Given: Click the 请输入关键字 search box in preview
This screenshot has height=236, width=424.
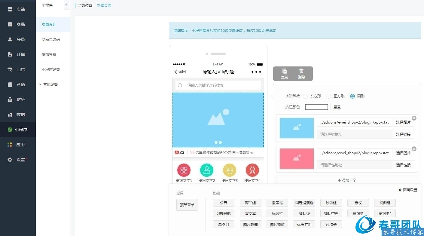Looking at the screenshot, I should (218, 85).
